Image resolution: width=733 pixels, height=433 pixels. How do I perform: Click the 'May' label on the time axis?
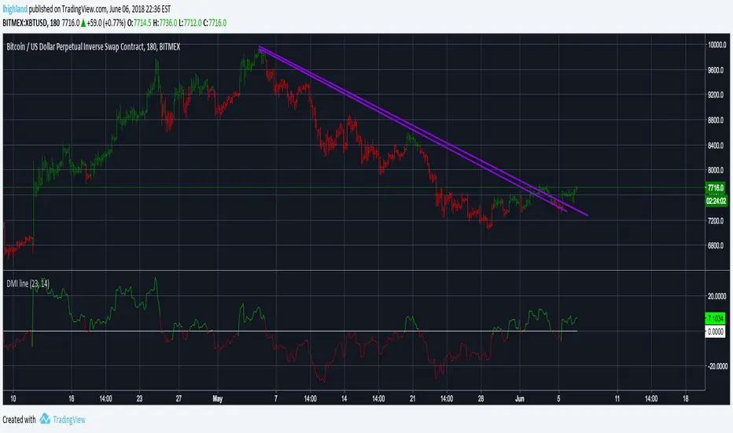point(217,399)
